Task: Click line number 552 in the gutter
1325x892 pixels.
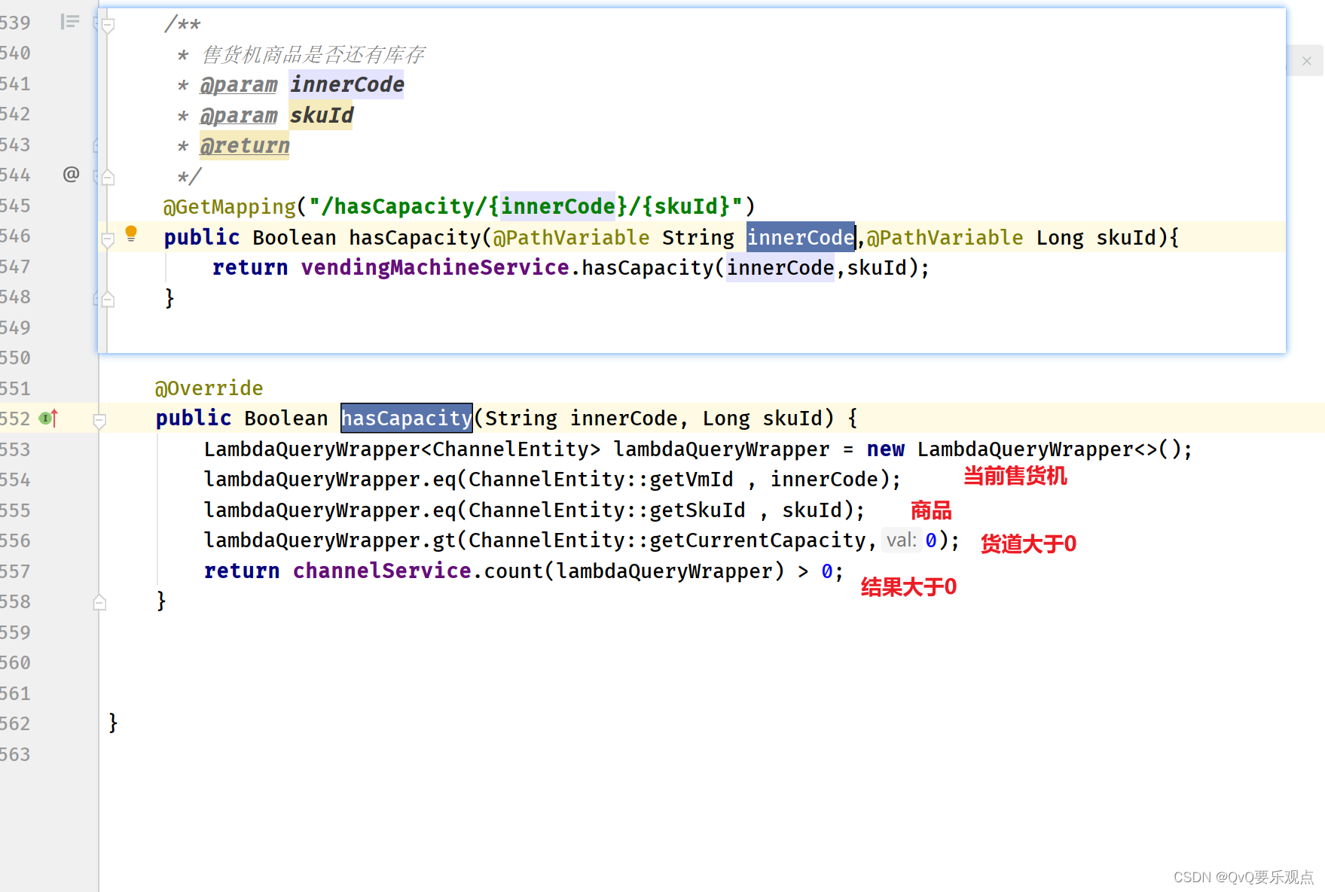Action: [x=15, y=419]
